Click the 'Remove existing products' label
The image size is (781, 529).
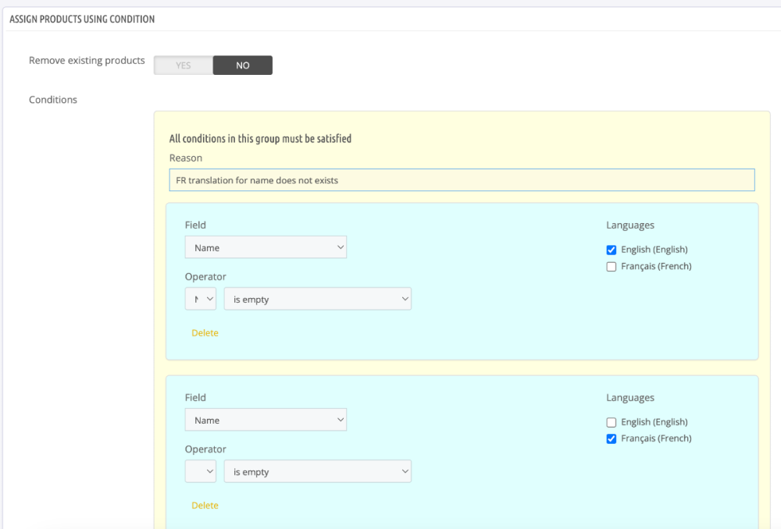click(x=87, y=61)
